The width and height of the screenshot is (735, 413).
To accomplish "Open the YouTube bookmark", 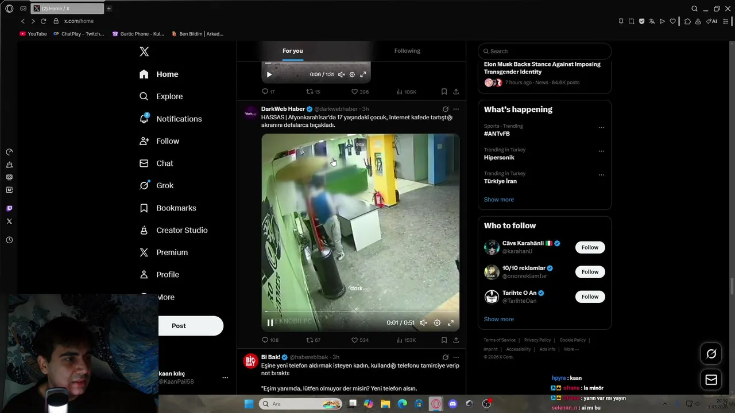I will [33, 34].
